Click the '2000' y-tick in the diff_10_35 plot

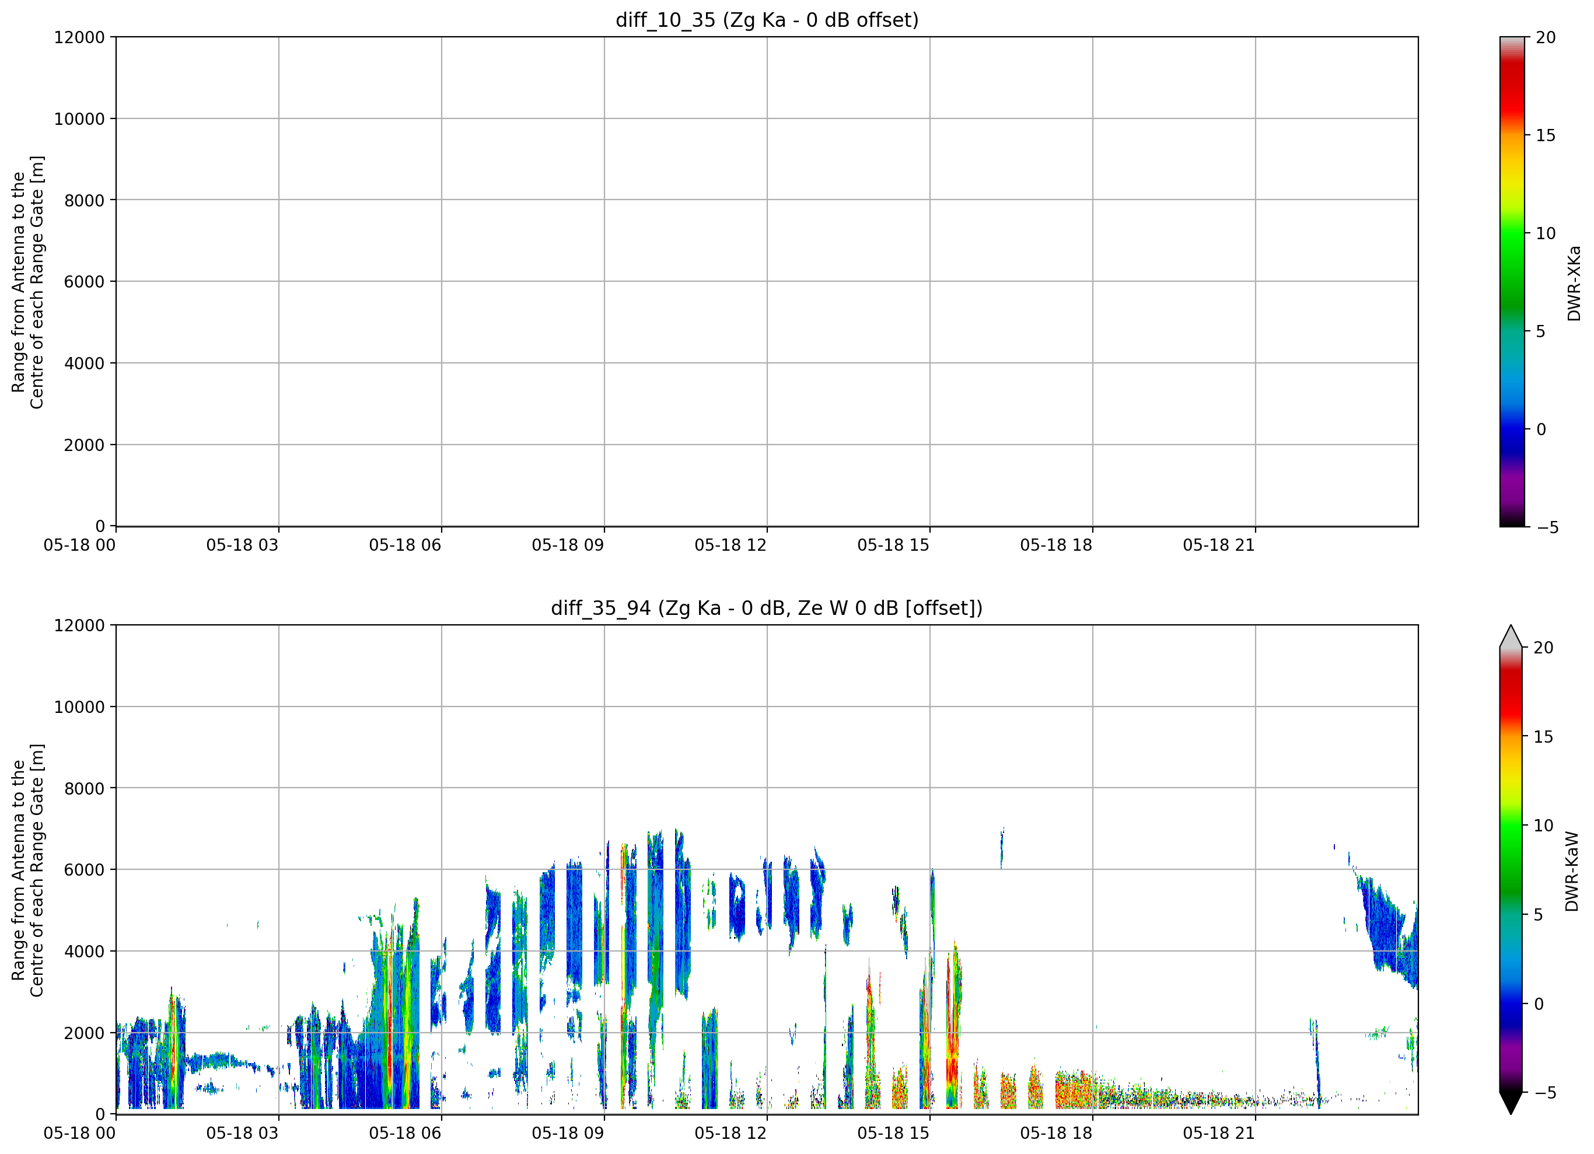(85, 445)
